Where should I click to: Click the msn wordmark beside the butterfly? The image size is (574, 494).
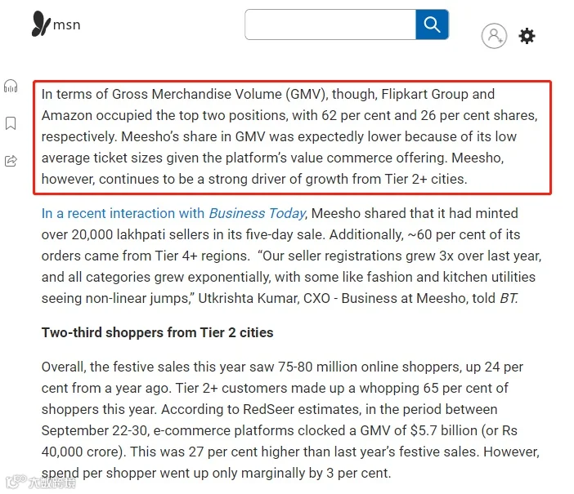[66, 24]
